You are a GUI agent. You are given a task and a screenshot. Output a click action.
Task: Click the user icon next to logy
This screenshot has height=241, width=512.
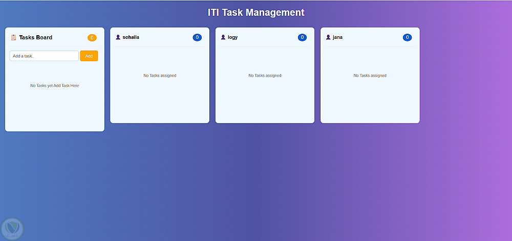[x=223, y=37]
